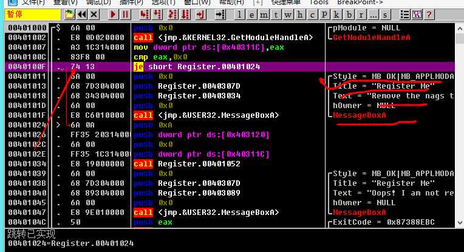Open Threads window via 't' button
464x252 pixels.
pos(276,14)
